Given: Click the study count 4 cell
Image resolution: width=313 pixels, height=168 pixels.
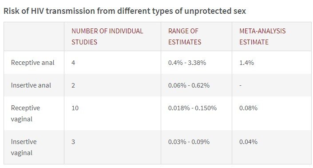Looking at the screenshot, I should pyautogui.click(x=73, y=63).
